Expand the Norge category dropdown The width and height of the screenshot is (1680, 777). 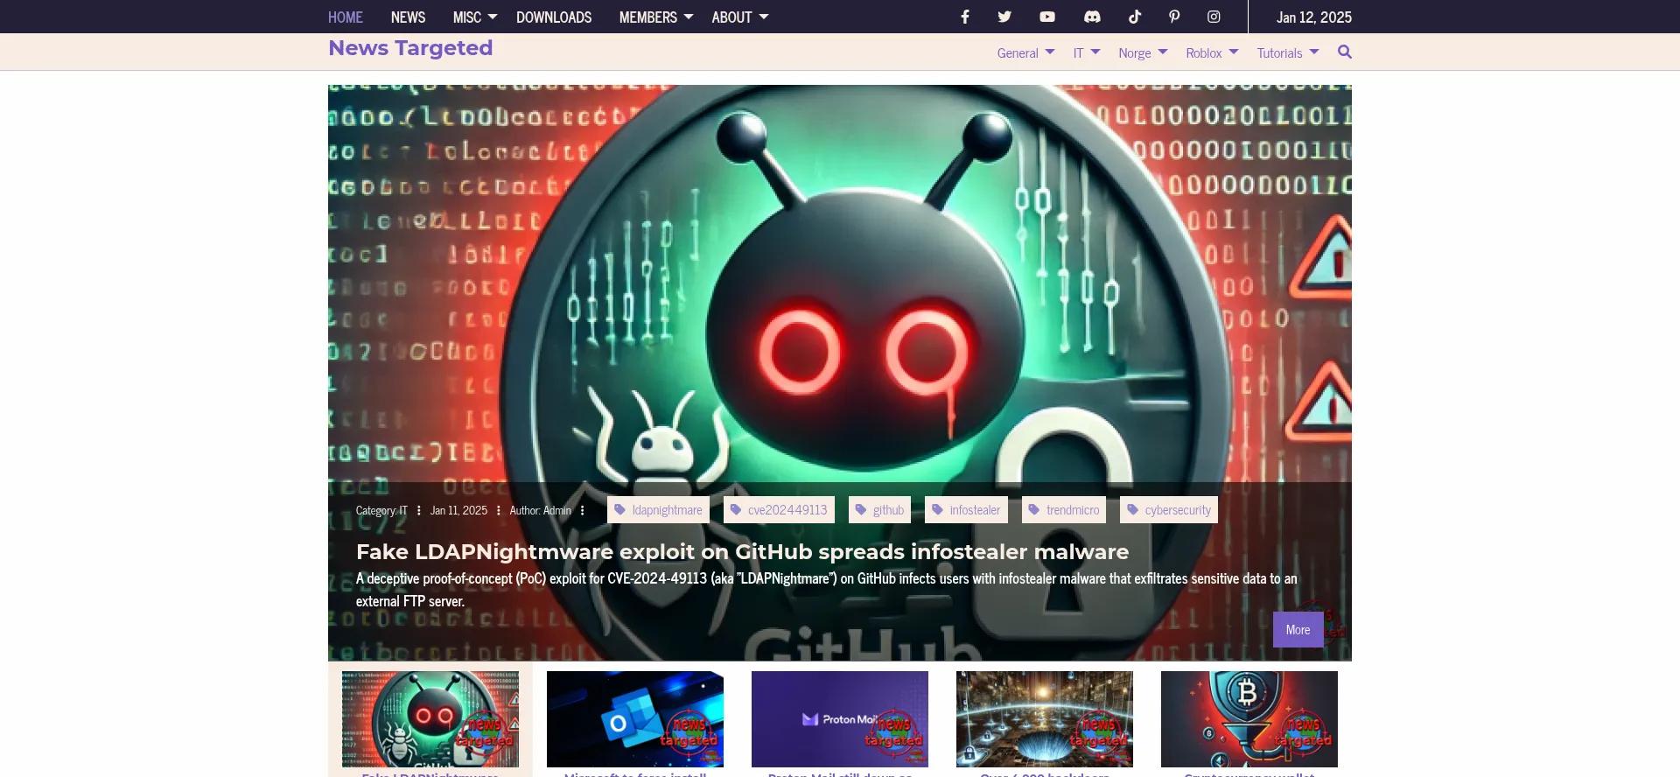coord(1144,53)
